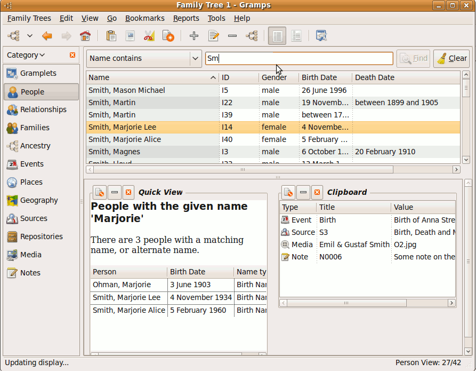Viewport: 476px width, 371px height.
Task: Open the Families category
Action: 41,128
